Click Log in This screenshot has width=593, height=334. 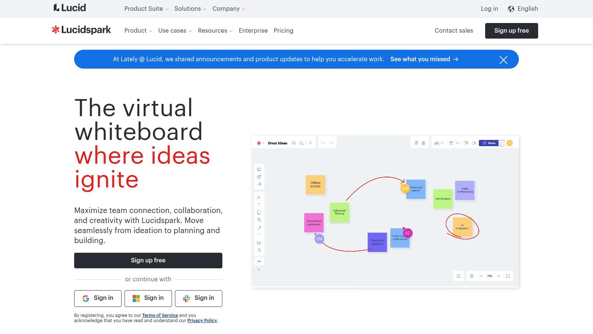tap(489, 9)
